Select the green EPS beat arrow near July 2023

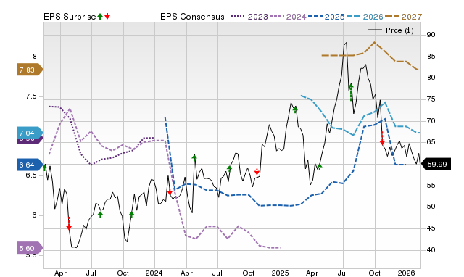pos(100,214)
